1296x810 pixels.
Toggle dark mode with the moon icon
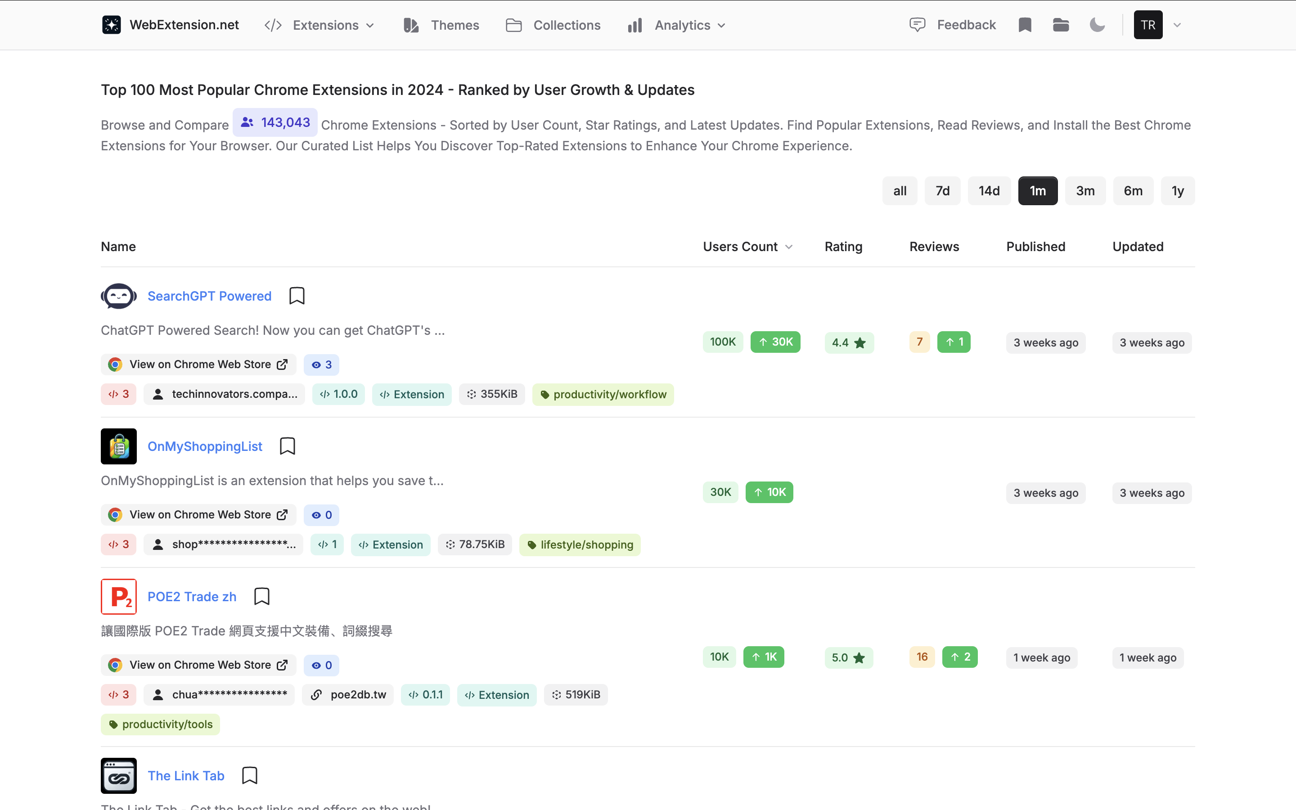click(1097, 25)
